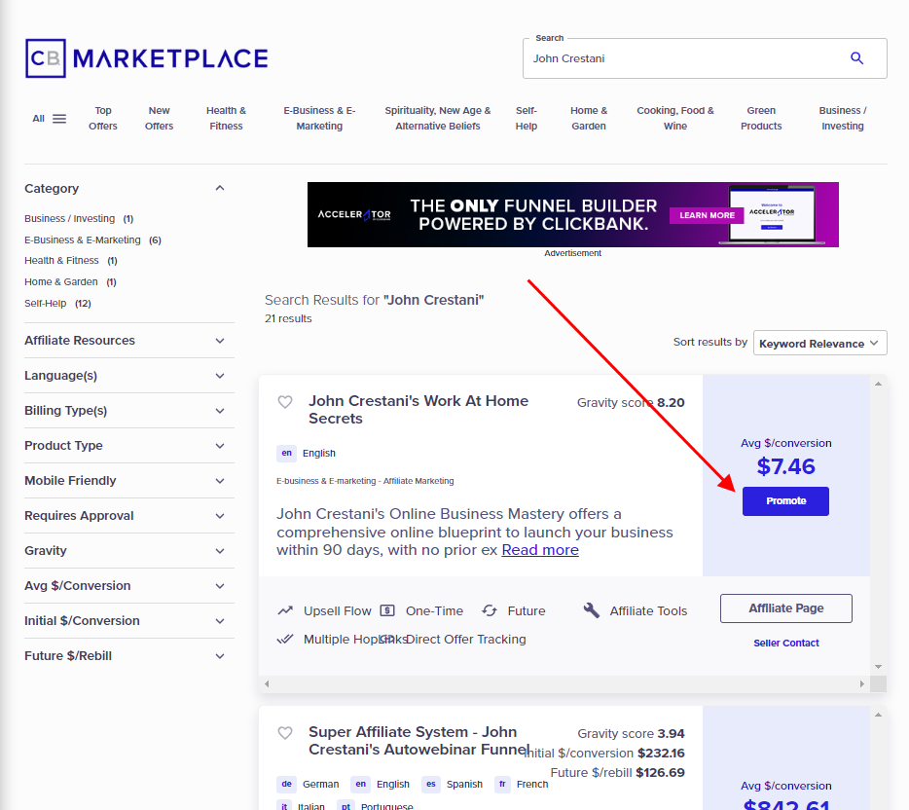Click scroll-up arrow on Super Affiliate card
This screenshot has width=909, height=810.
[x=878, y=715]
